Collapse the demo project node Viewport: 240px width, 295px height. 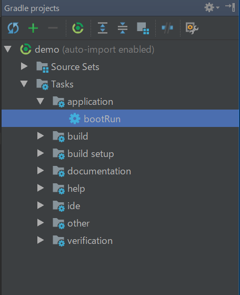click(8, 49)
